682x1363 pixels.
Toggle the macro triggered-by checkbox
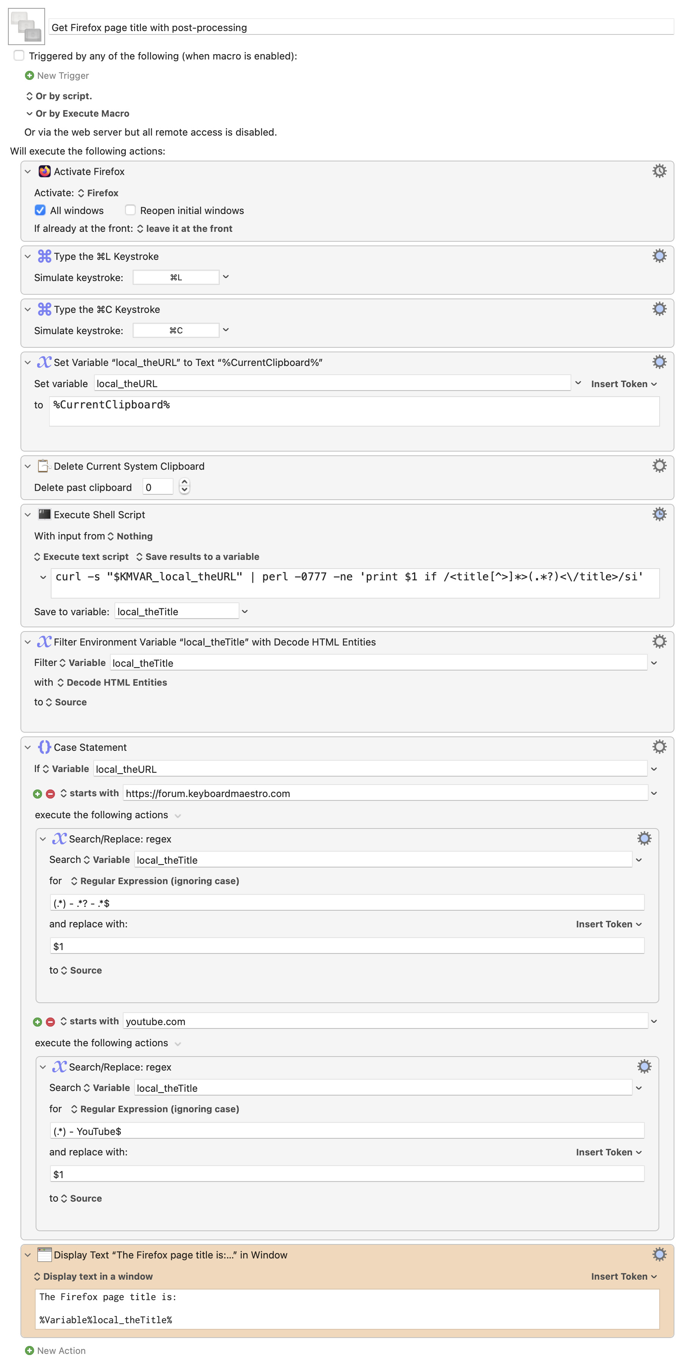pyautogui.click(x=19, y=56)
